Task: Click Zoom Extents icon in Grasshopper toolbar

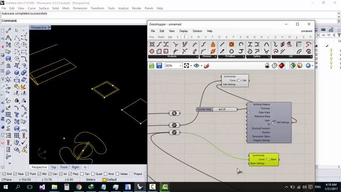Action: (x=186, y=66)
